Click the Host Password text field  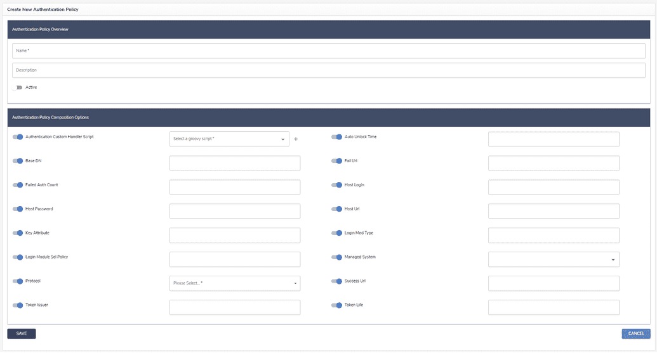coord(235,211)
